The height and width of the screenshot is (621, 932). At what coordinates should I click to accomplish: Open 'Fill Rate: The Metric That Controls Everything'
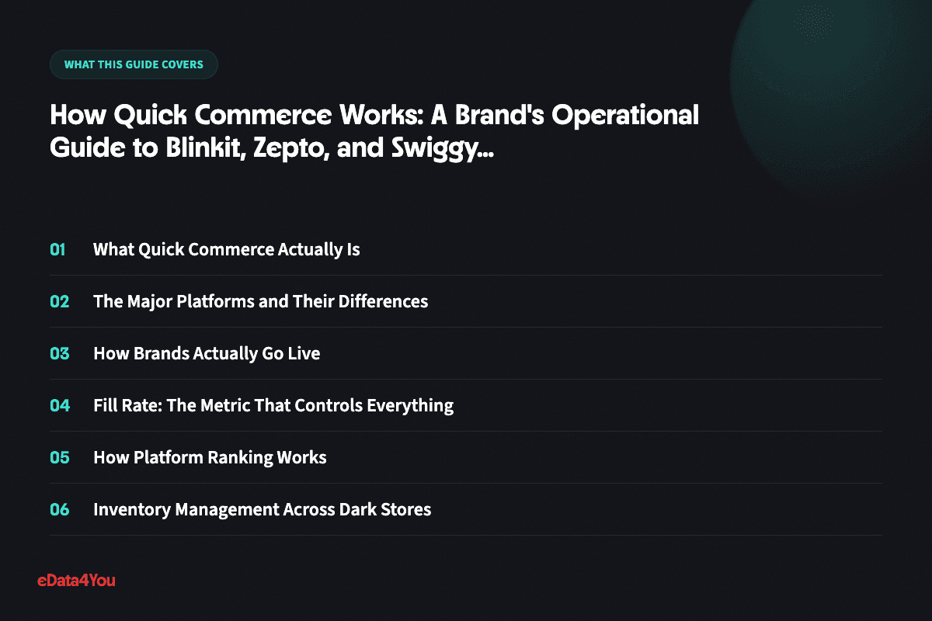click(273, 405)
